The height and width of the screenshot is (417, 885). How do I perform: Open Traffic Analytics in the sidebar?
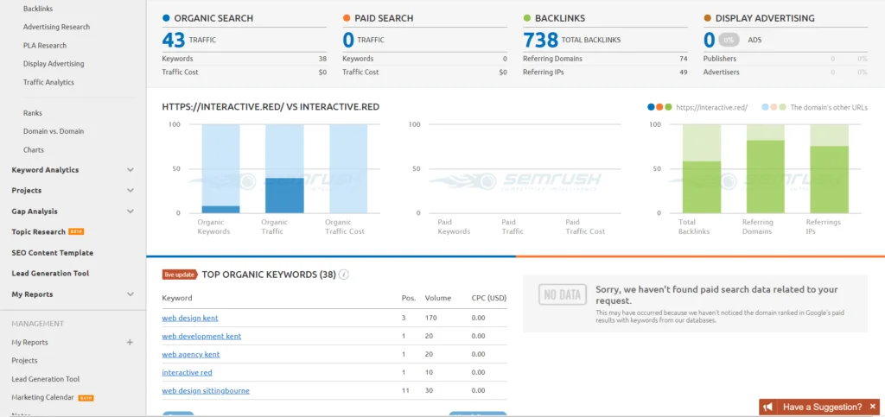point(48,82)
